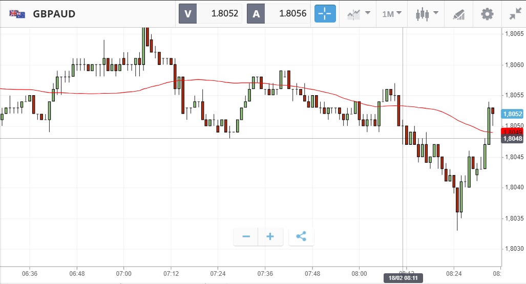Click the collapse chart arrows icon
The image size is (526, 284).
515,14
